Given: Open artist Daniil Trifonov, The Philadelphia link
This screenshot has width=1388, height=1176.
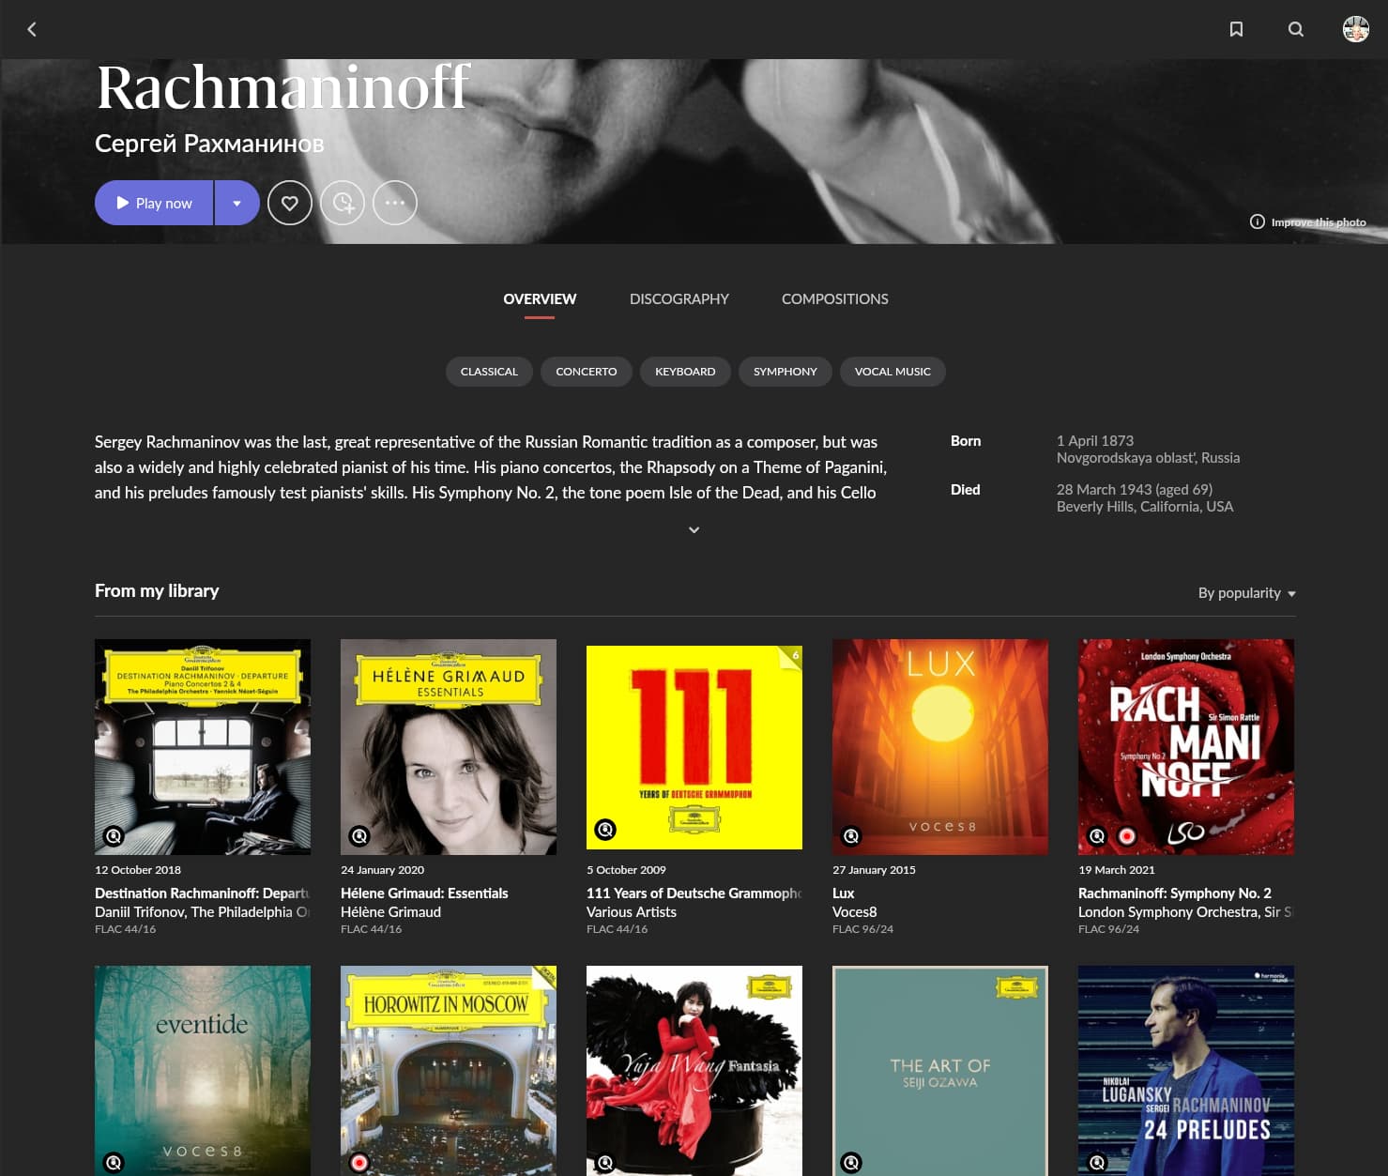Looking at the screenshot, I should [x=202, y=912].
